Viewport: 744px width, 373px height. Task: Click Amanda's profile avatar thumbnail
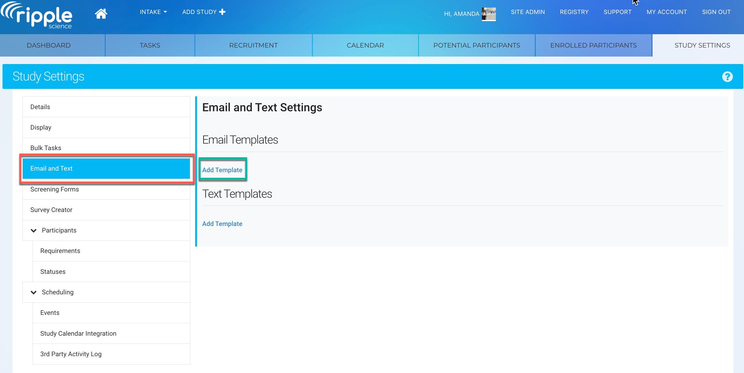[488, 14]
